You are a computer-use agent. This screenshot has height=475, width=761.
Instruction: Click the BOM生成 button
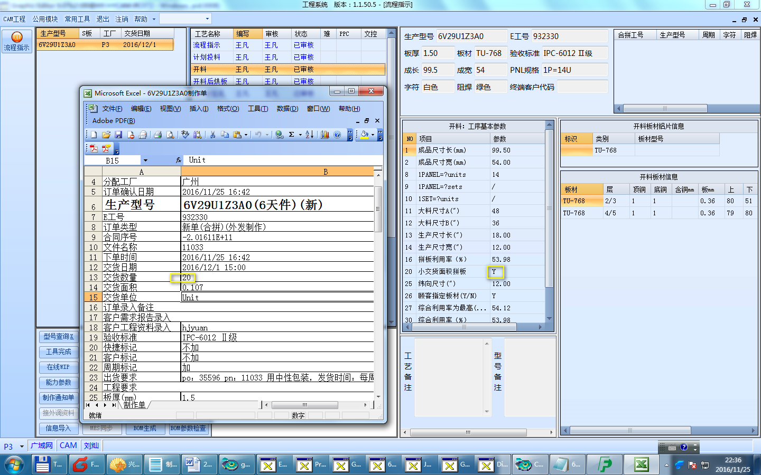point(145,429)
